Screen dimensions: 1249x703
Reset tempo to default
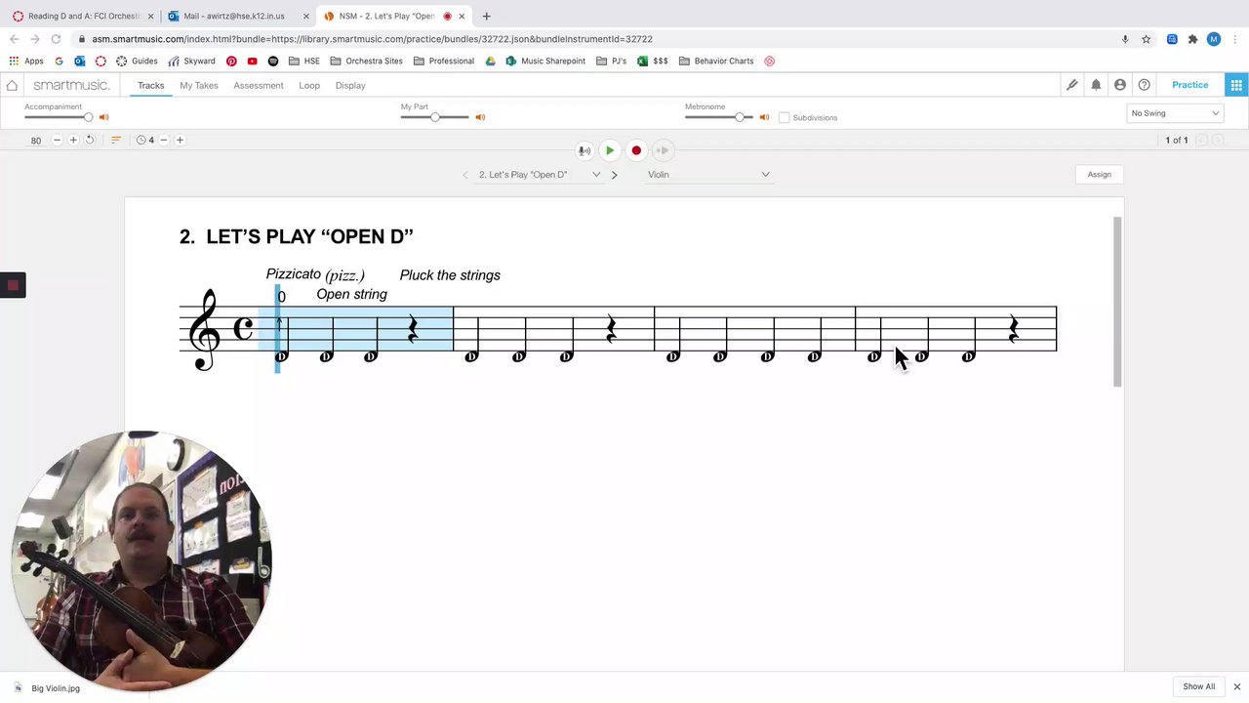(x=90, y=141)
